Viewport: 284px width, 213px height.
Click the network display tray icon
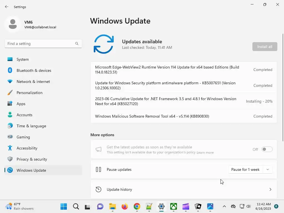[242, 206]
